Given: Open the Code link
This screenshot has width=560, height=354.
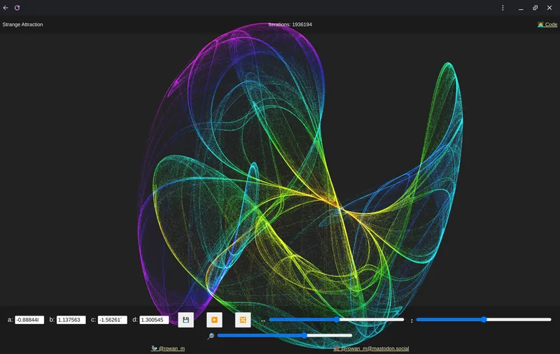Looking at the screenshot, I should pos(547,24).
